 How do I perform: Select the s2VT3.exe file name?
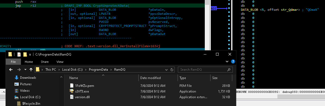(x=82, y=91)
